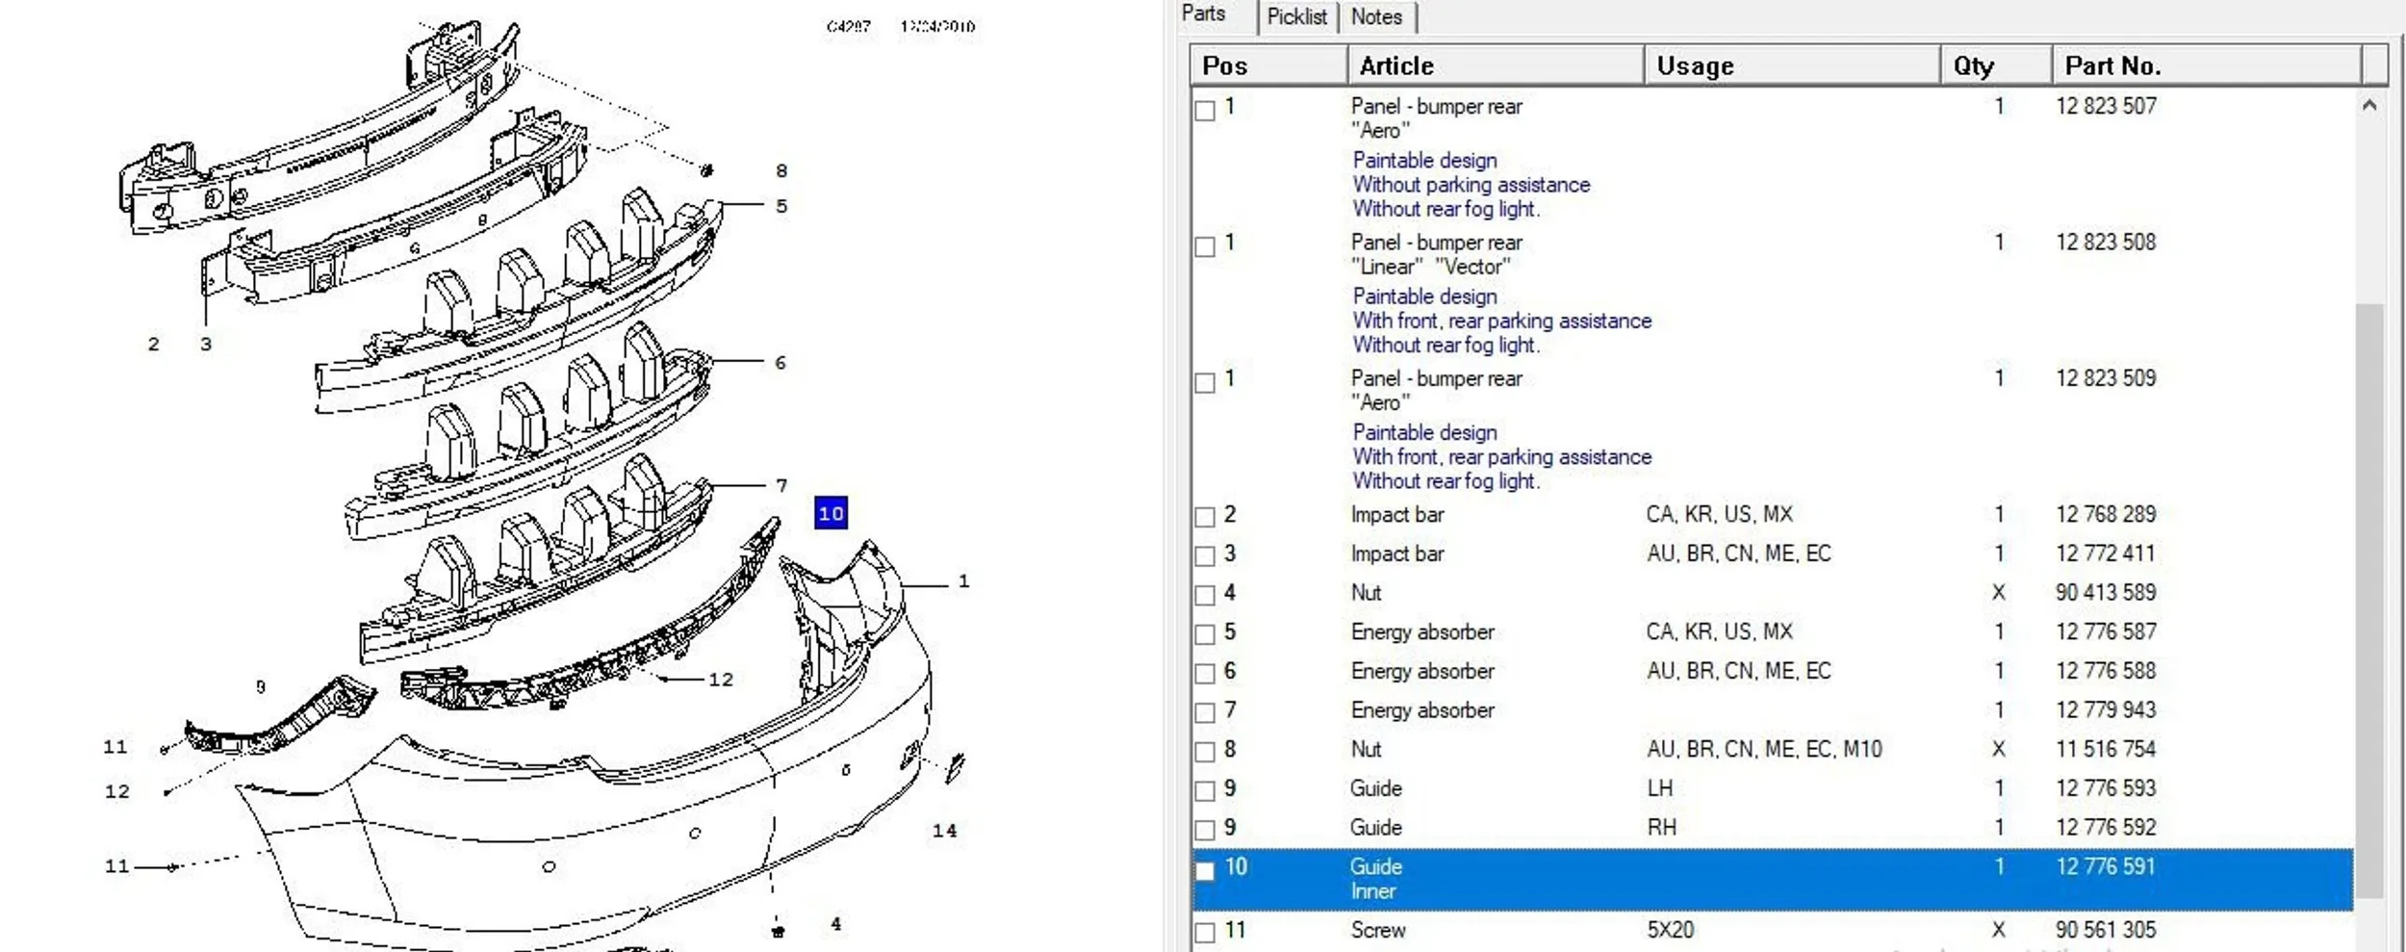Click part number 12 768 289

click(x=2106, y=514)
